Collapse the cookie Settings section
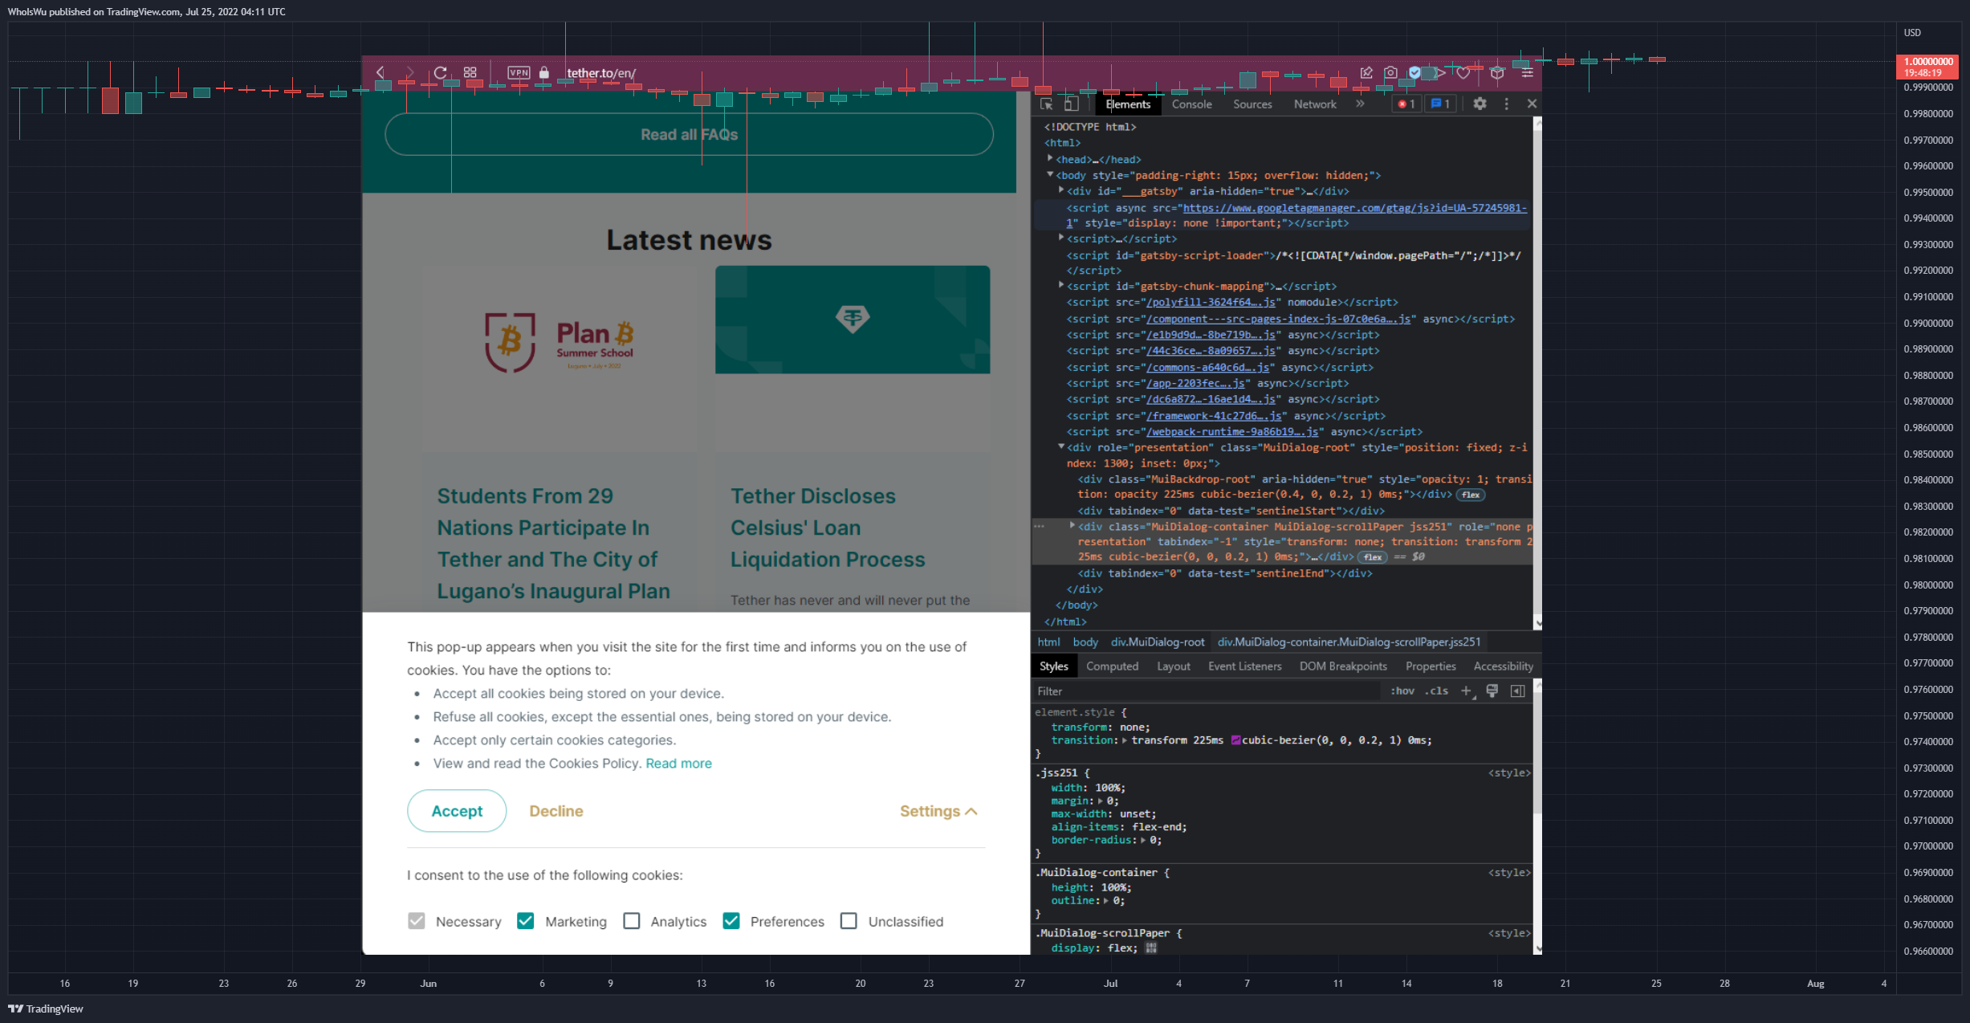1970x1023 pixels. tap(938, 812)
